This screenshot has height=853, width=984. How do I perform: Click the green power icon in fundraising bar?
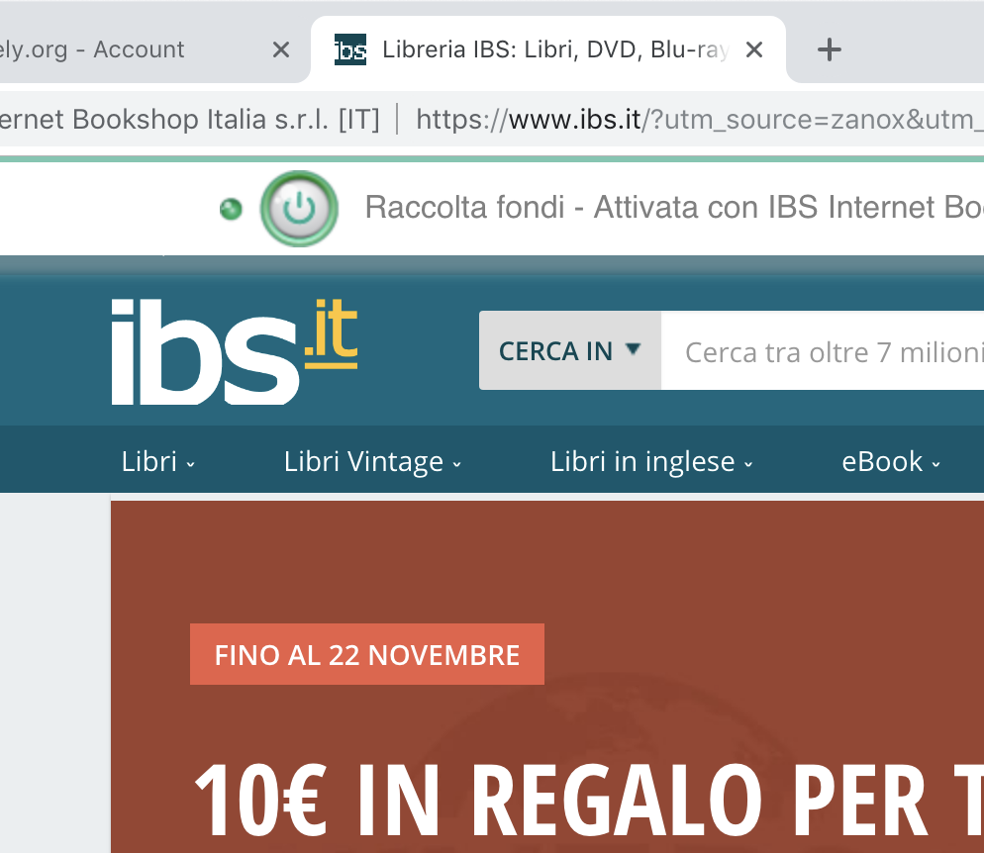(299, 208)
